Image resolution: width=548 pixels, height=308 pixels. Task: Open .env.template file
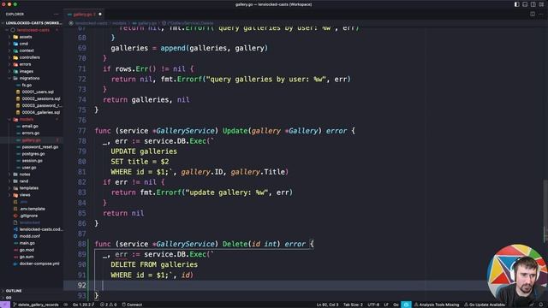[x=33, y=209]
